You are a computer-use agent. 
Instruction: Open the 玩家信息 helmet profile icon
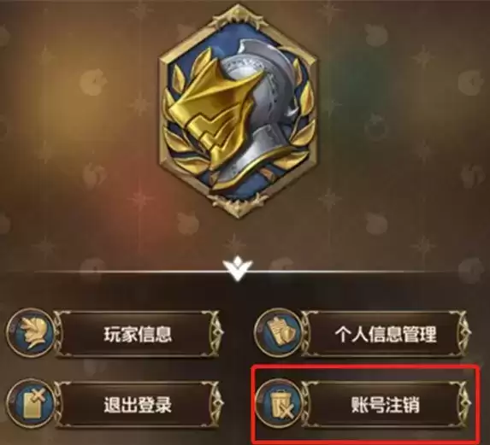30,332
